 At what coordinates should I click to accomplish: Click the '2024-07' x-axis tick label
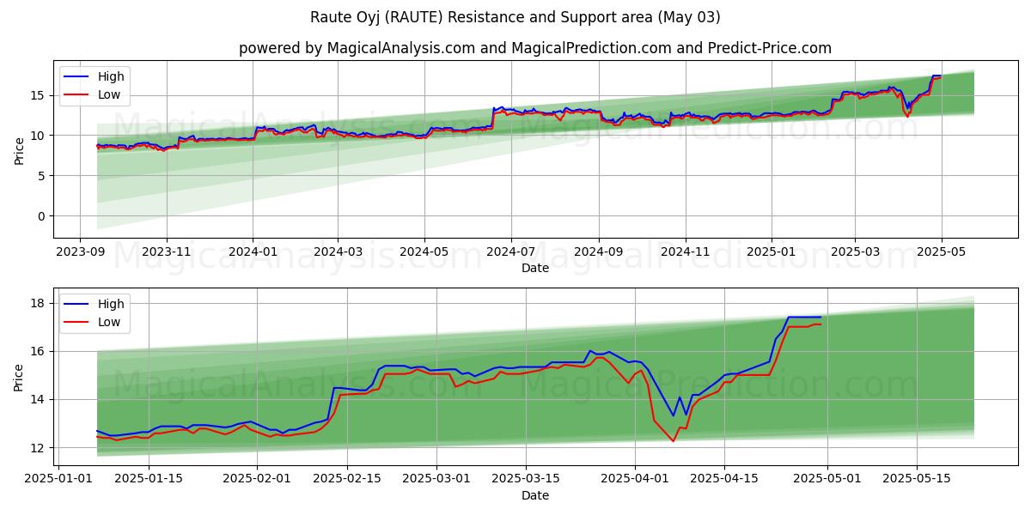511,251
